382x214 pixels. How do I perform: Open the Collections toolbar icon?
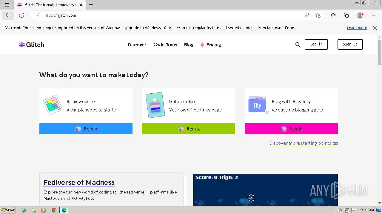point(346,15)
